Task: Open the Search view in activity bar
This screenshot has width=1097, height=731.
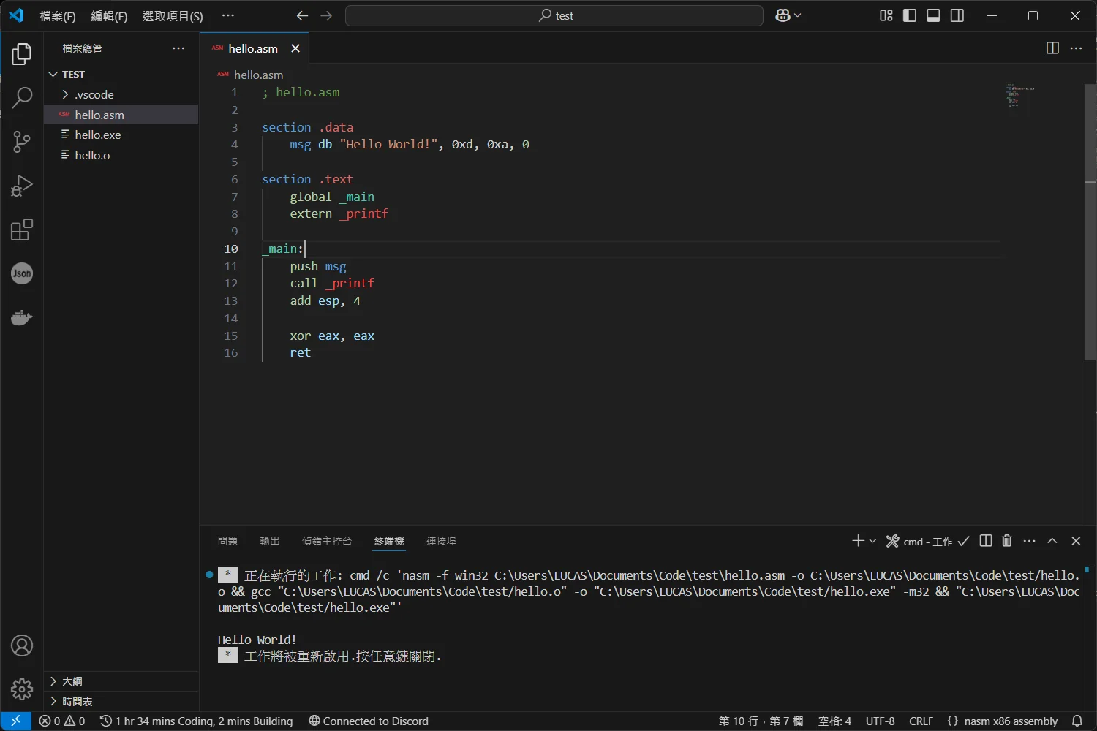Action: click(22, 97)
